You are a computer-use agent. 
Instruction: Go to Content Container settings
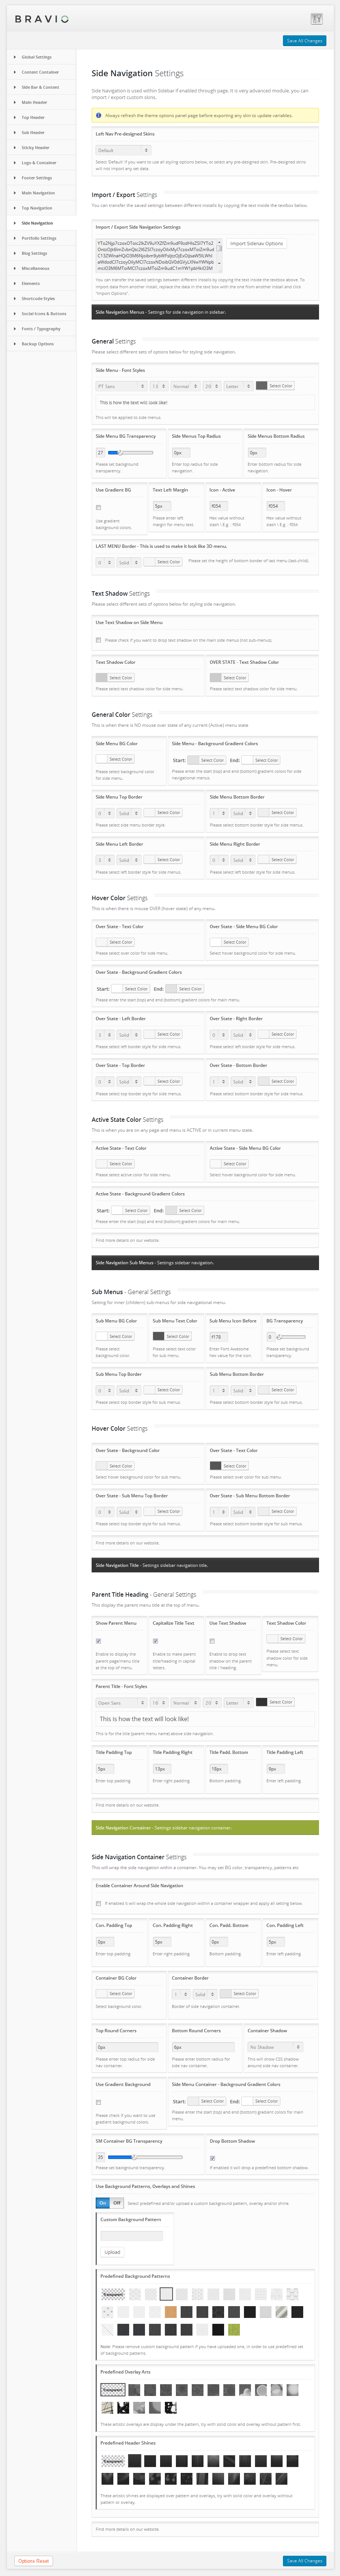coord(40,72)
